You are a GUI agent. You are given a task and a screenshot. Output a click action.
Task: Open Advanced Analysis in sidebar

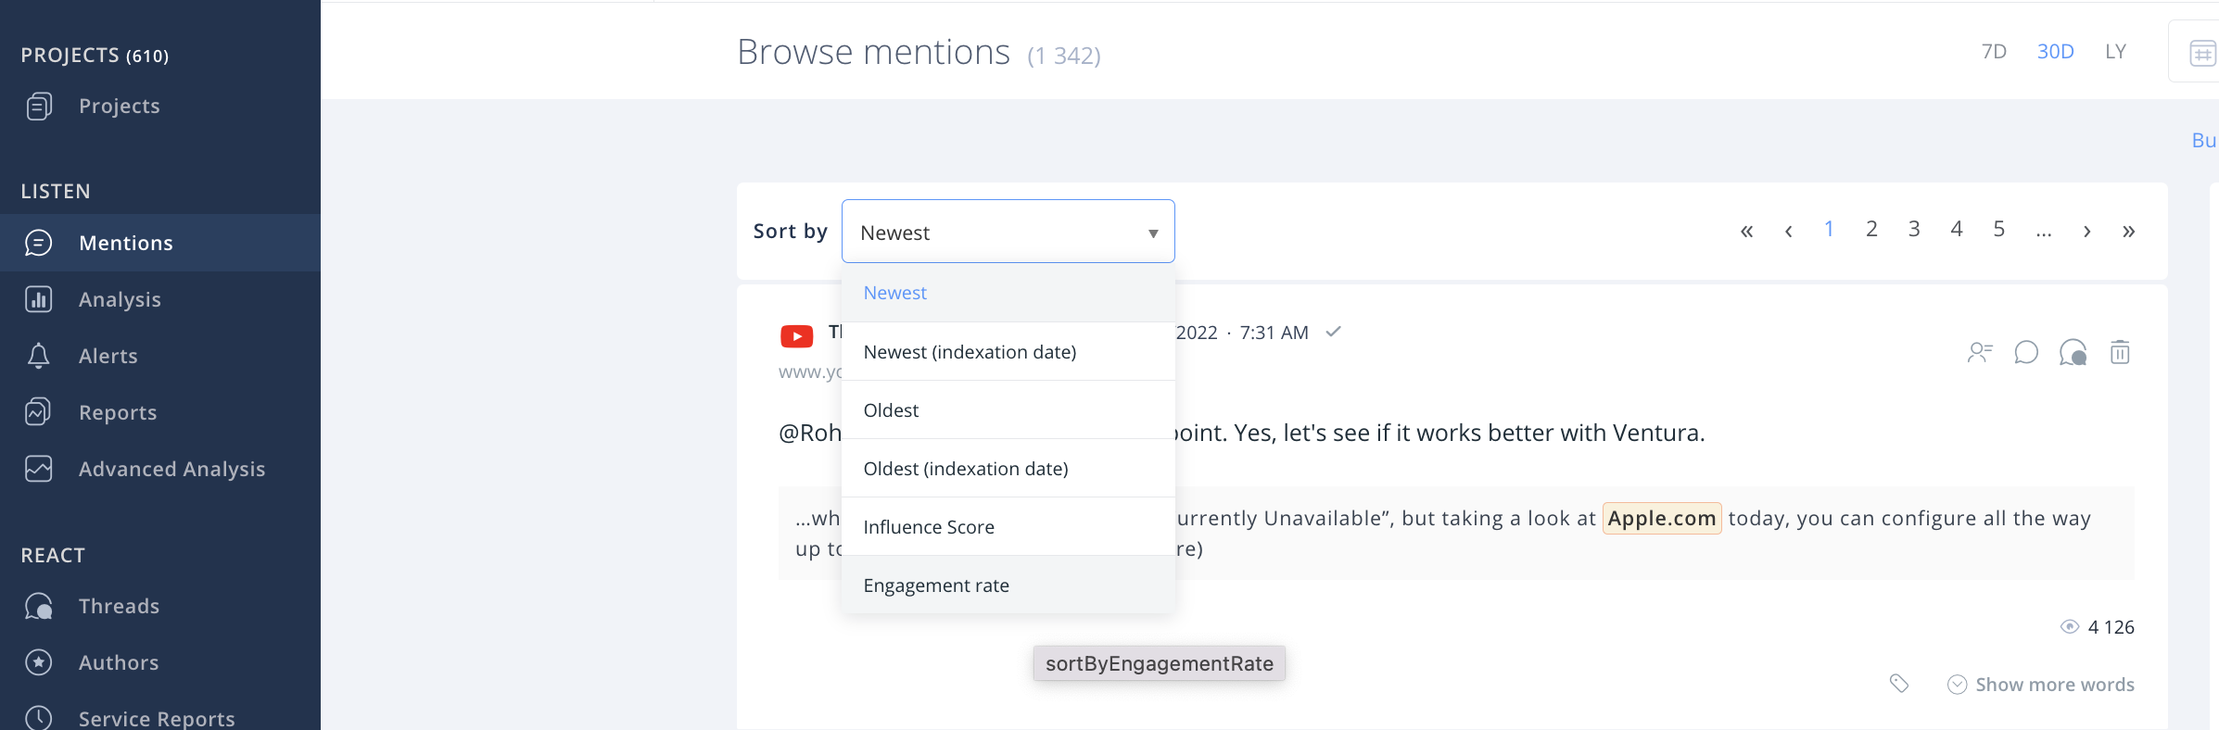pos(171,469)
